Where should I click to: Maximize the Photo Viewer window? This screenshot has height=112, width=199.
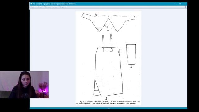[x=180, y=4]
